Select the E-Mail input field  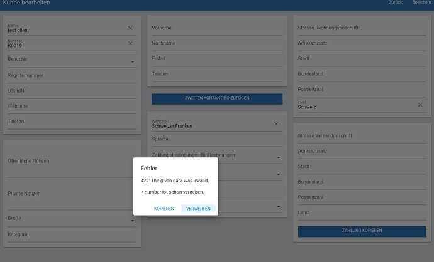(x=217, y=59)
